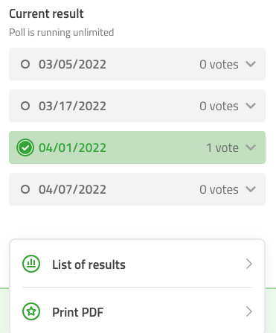Click the bar chart icon beside List of results
Viewport: 276px width, 333px height.
[31, 264]
